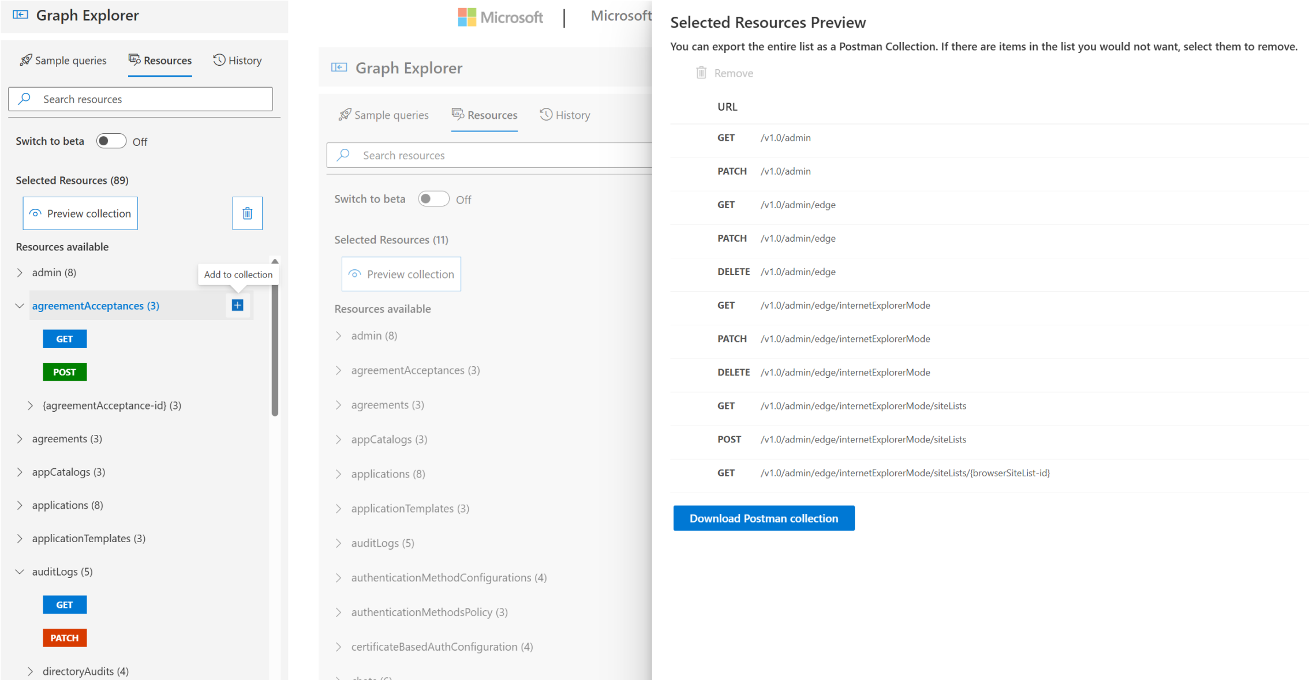Click Download Postman collection button
The width and height of the screenshot is (1309, 680).
[764, 518]
